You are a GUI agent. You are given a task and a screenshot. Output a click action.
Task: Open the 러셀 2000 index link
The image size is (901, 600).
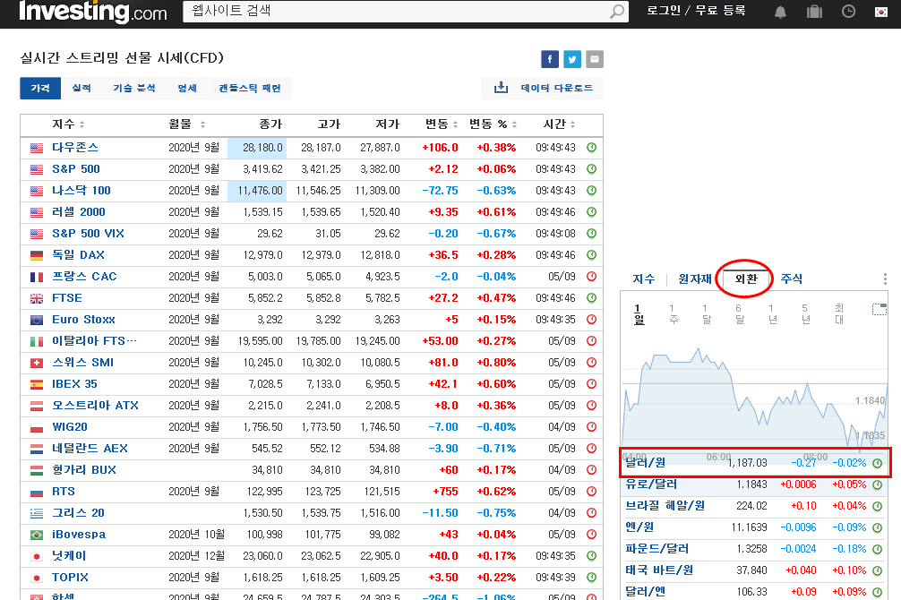click(79, 212)
